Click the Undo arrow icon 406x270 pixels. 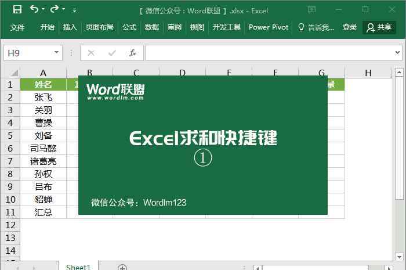point(34,9)
